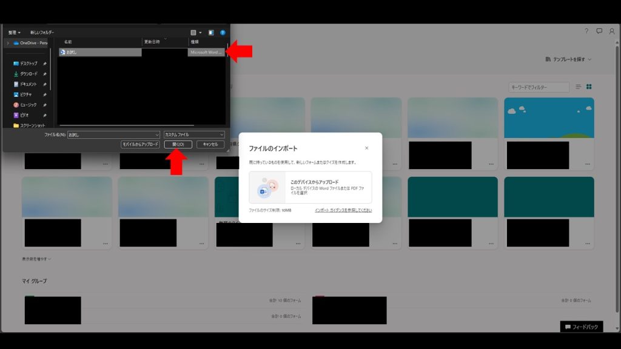Open the view layout options in the file dialog
The image size is (621, 349).
195,32
